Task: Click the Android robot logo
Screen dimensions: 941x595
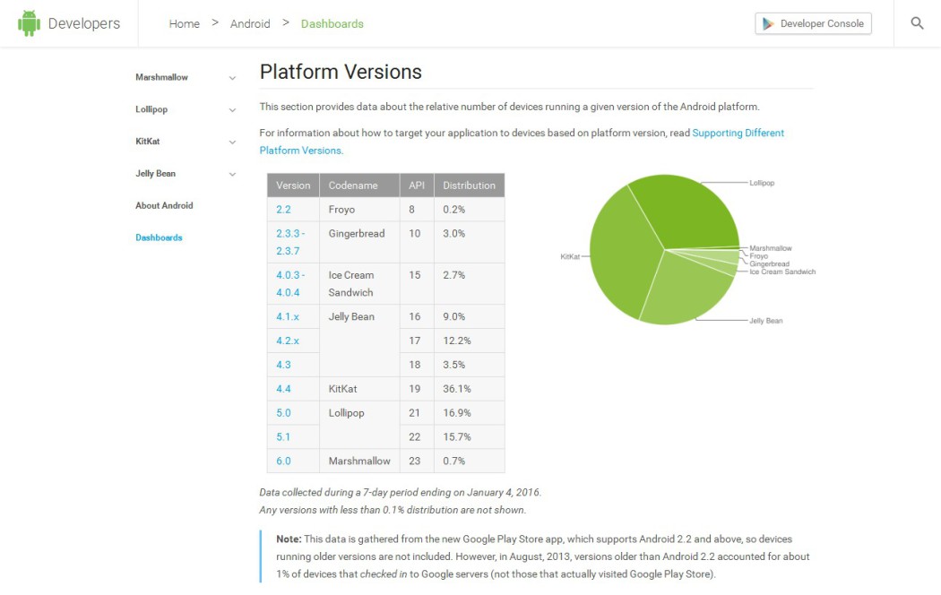Action: (x=30, y=23)
